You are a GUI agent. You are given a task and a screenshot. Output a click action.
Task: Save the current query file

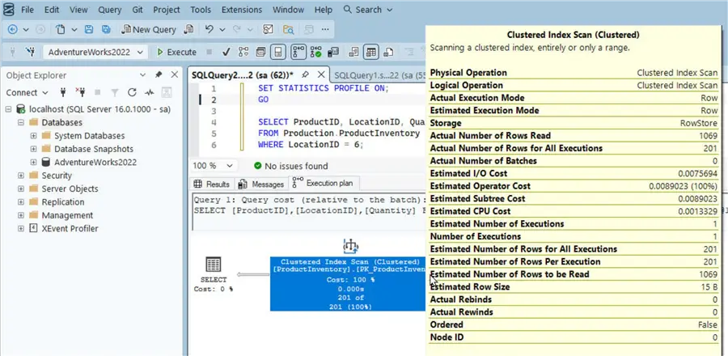pos(89,29)
